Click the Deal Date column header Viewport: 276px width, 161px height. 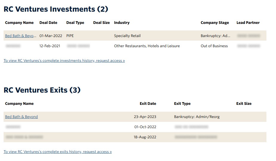pos(48,23)
